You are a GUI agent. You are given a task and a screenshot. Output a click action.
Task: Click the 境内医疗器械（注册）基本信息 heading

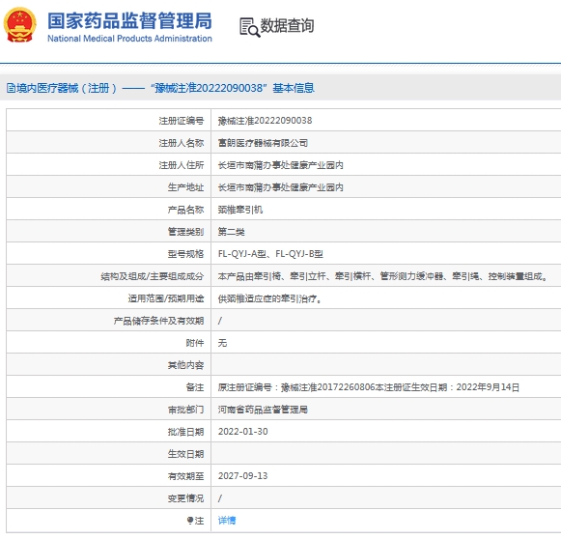(160, 88)
